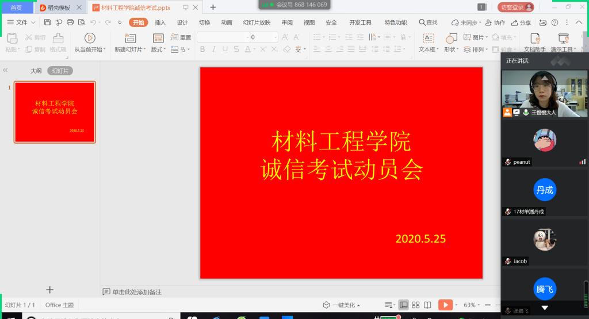The width and height of the screenshot is (589, 319).
Task: Click the Reset (重置) slide button
Action: [181, 37]
